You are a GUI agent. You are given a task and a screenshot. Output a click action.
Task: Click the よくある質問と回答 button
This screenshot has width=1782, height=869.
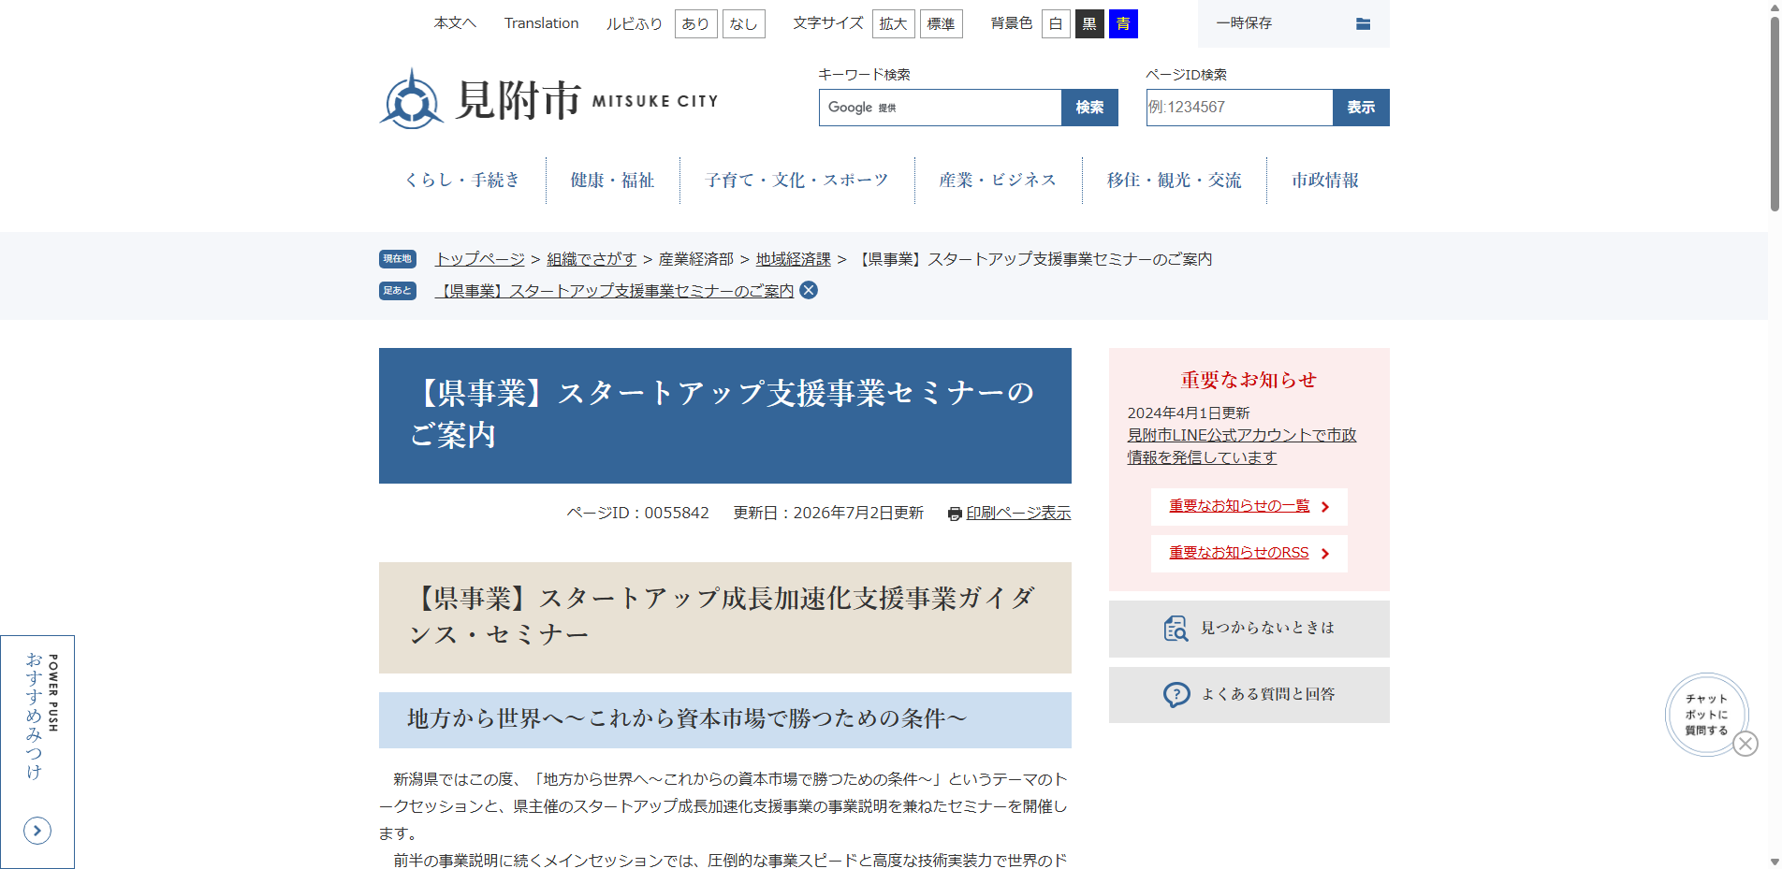(1249, 695)
